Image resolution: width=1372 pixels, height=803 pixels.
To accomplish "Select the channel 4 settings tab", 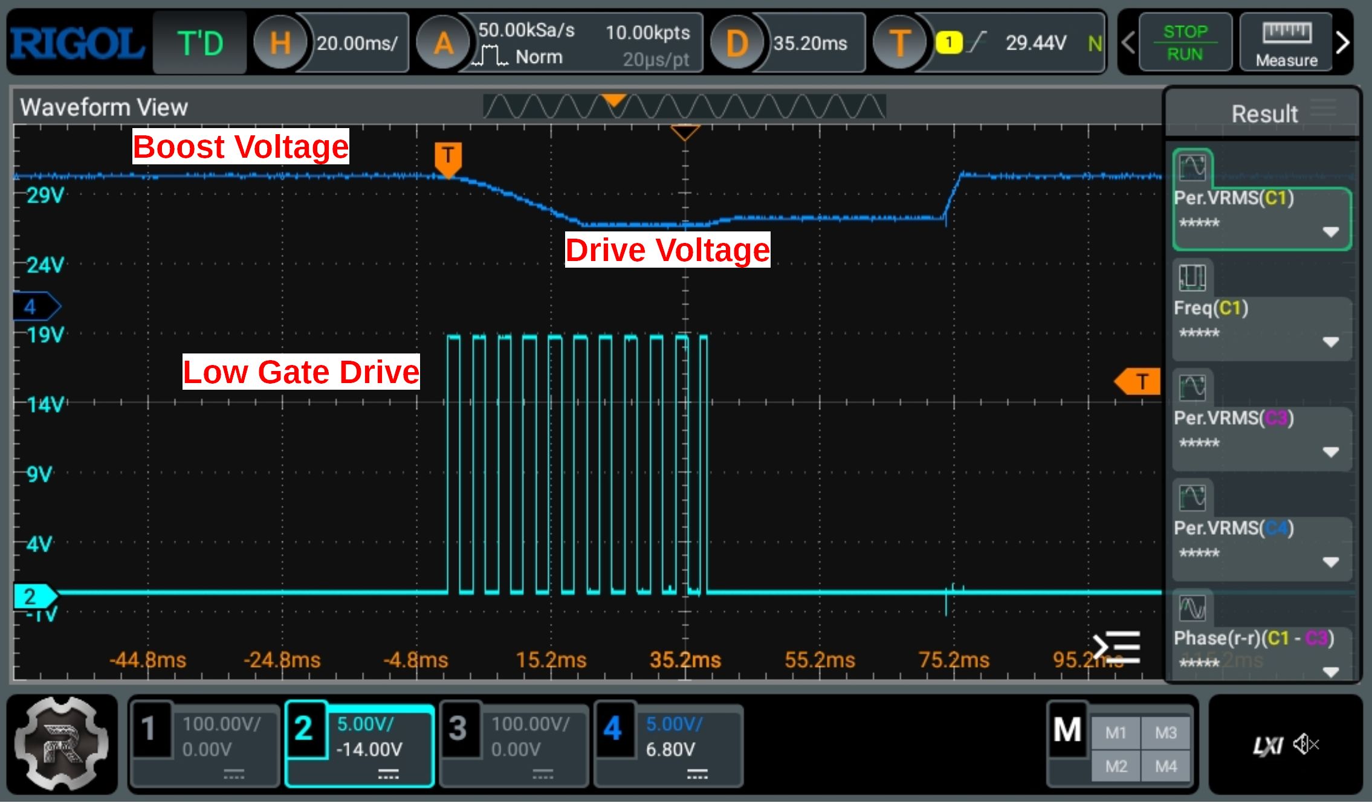I will [668, 743].
